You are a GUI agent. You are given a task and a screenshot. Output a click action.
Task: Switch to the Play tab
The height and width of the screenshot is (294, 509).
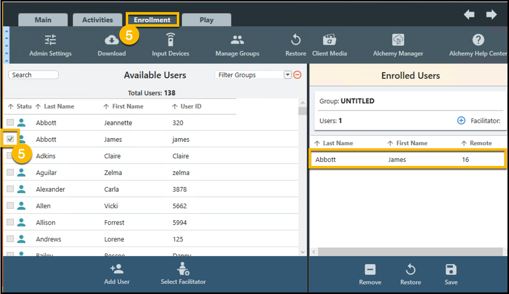point(207,20)
